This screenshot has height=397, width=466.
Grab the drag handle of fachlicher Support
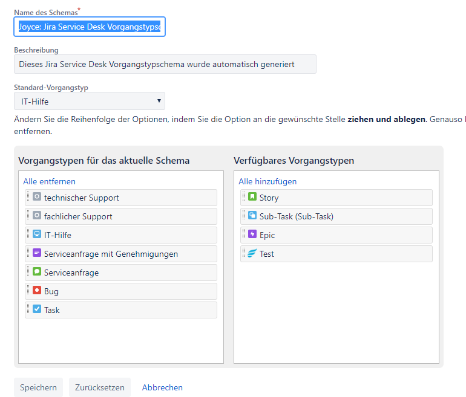[x=28, y=215]
